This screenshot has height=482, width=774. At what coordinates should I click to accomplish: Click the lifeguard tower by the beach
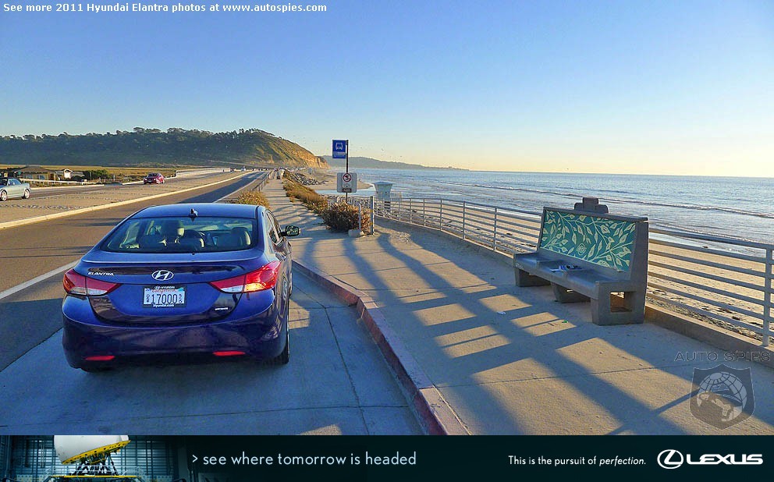coord(383,190)
